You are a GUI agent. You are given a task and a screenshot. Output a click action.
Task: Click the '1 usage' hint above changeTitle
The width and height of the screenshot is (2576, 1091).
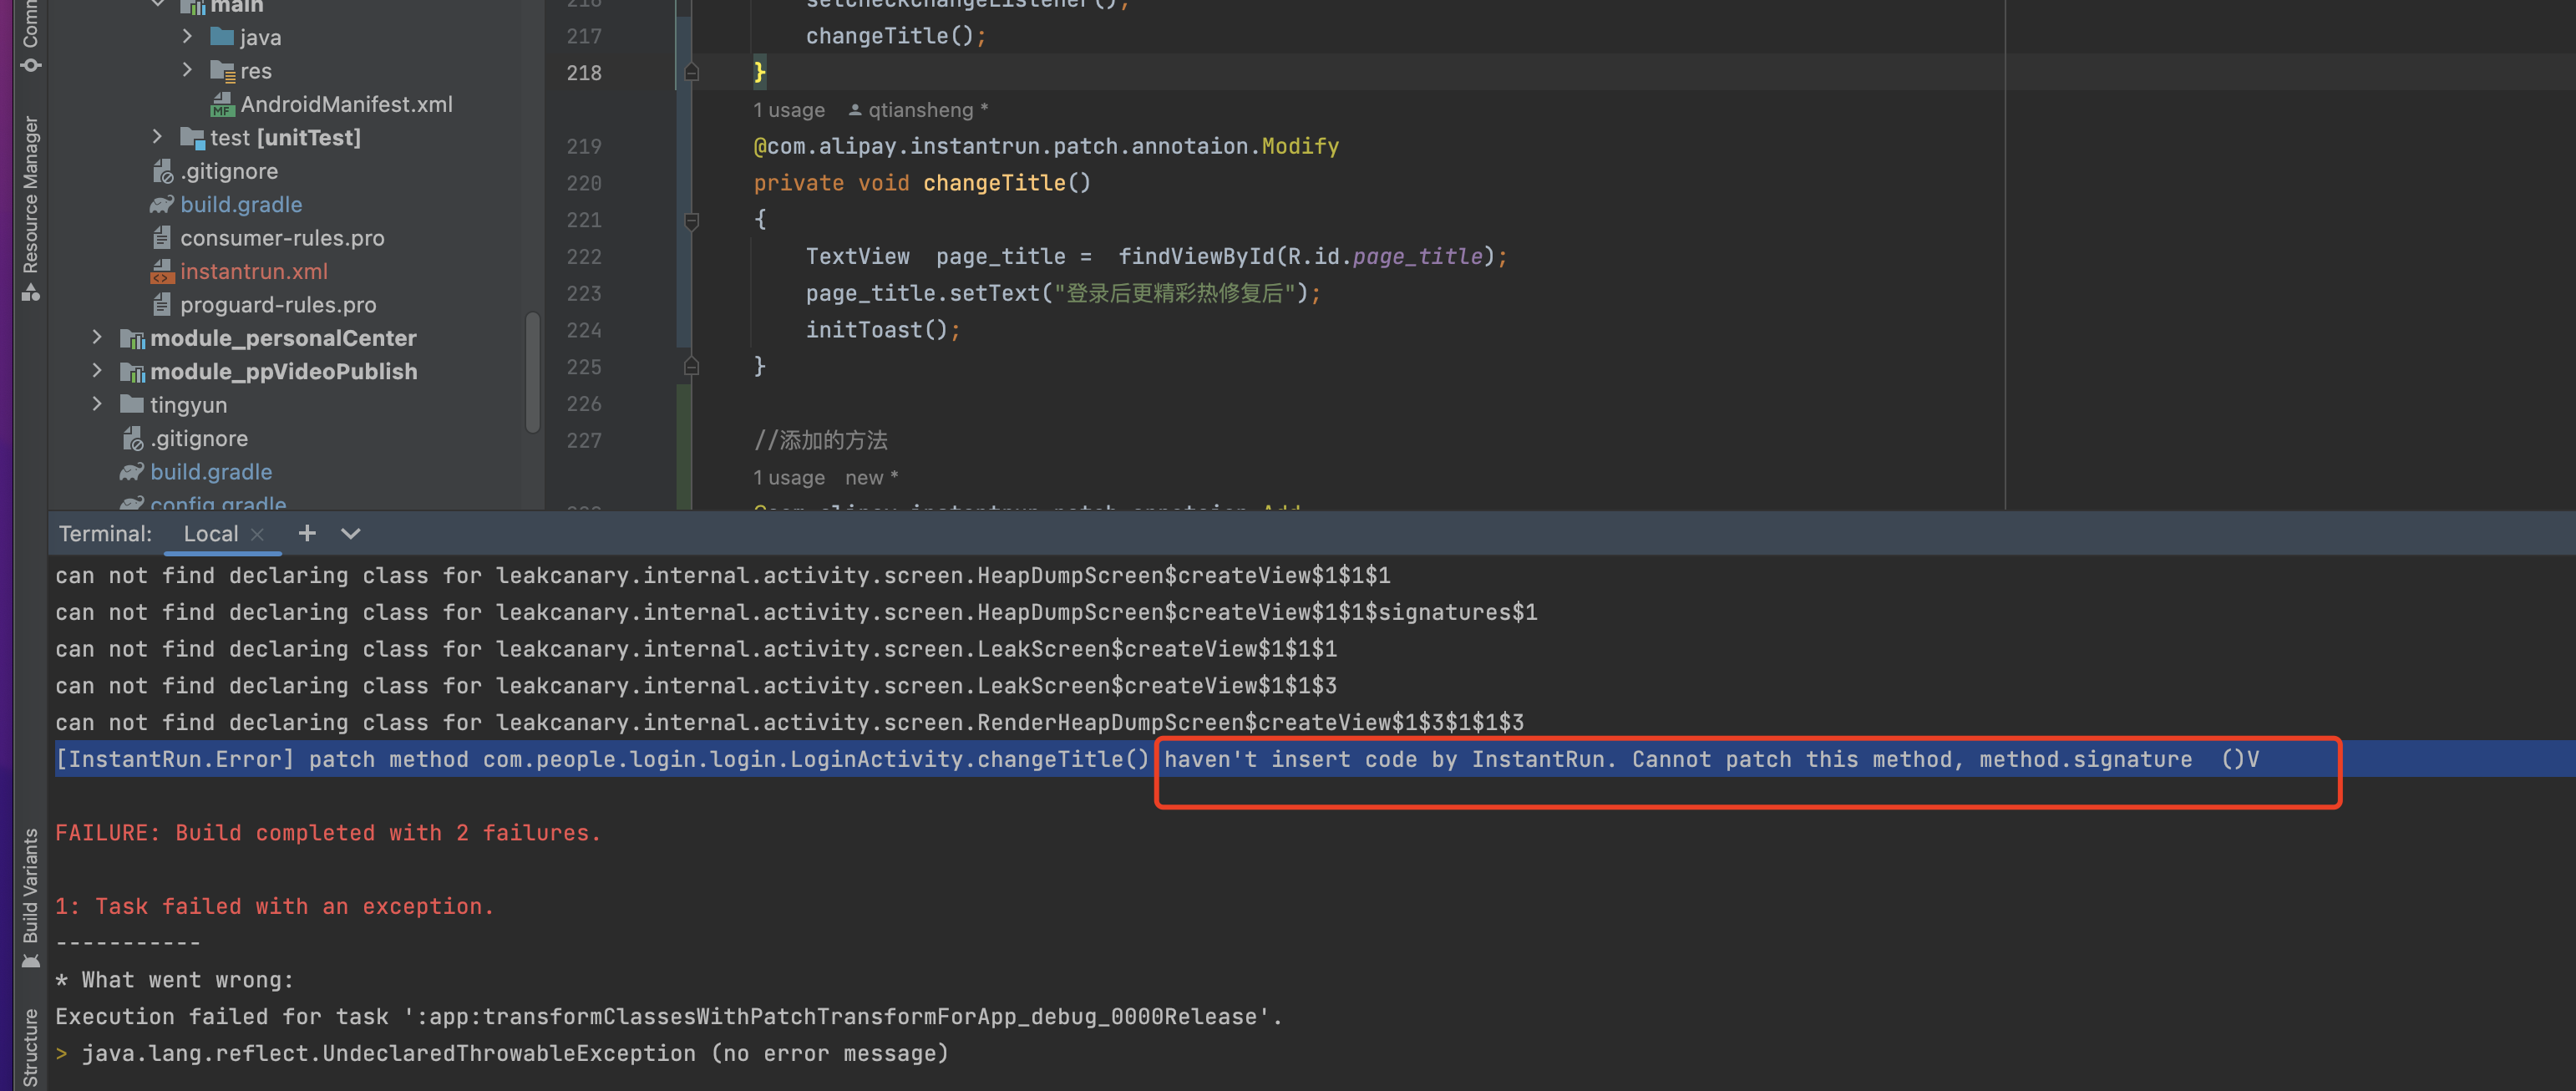788,110
